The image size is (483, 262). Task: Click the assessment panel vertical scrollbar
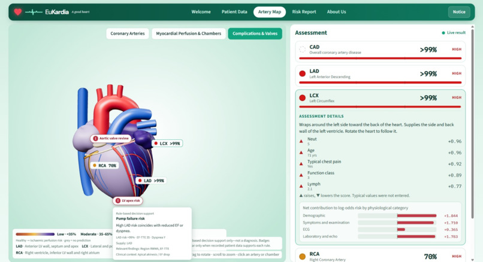coord(473,123)
